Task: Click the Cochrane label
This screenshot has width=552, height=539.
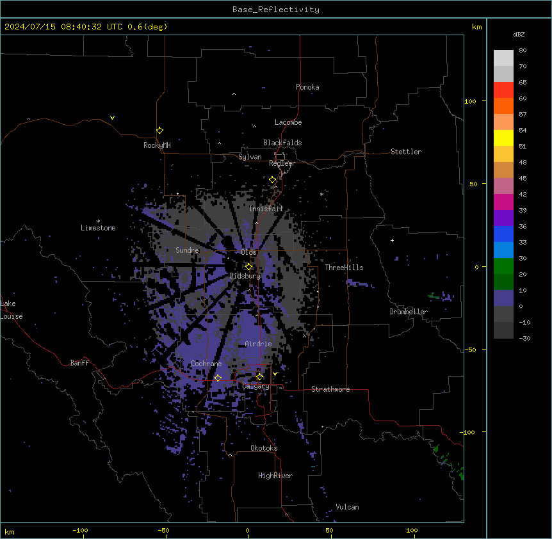Action: (x=206, y=364)
